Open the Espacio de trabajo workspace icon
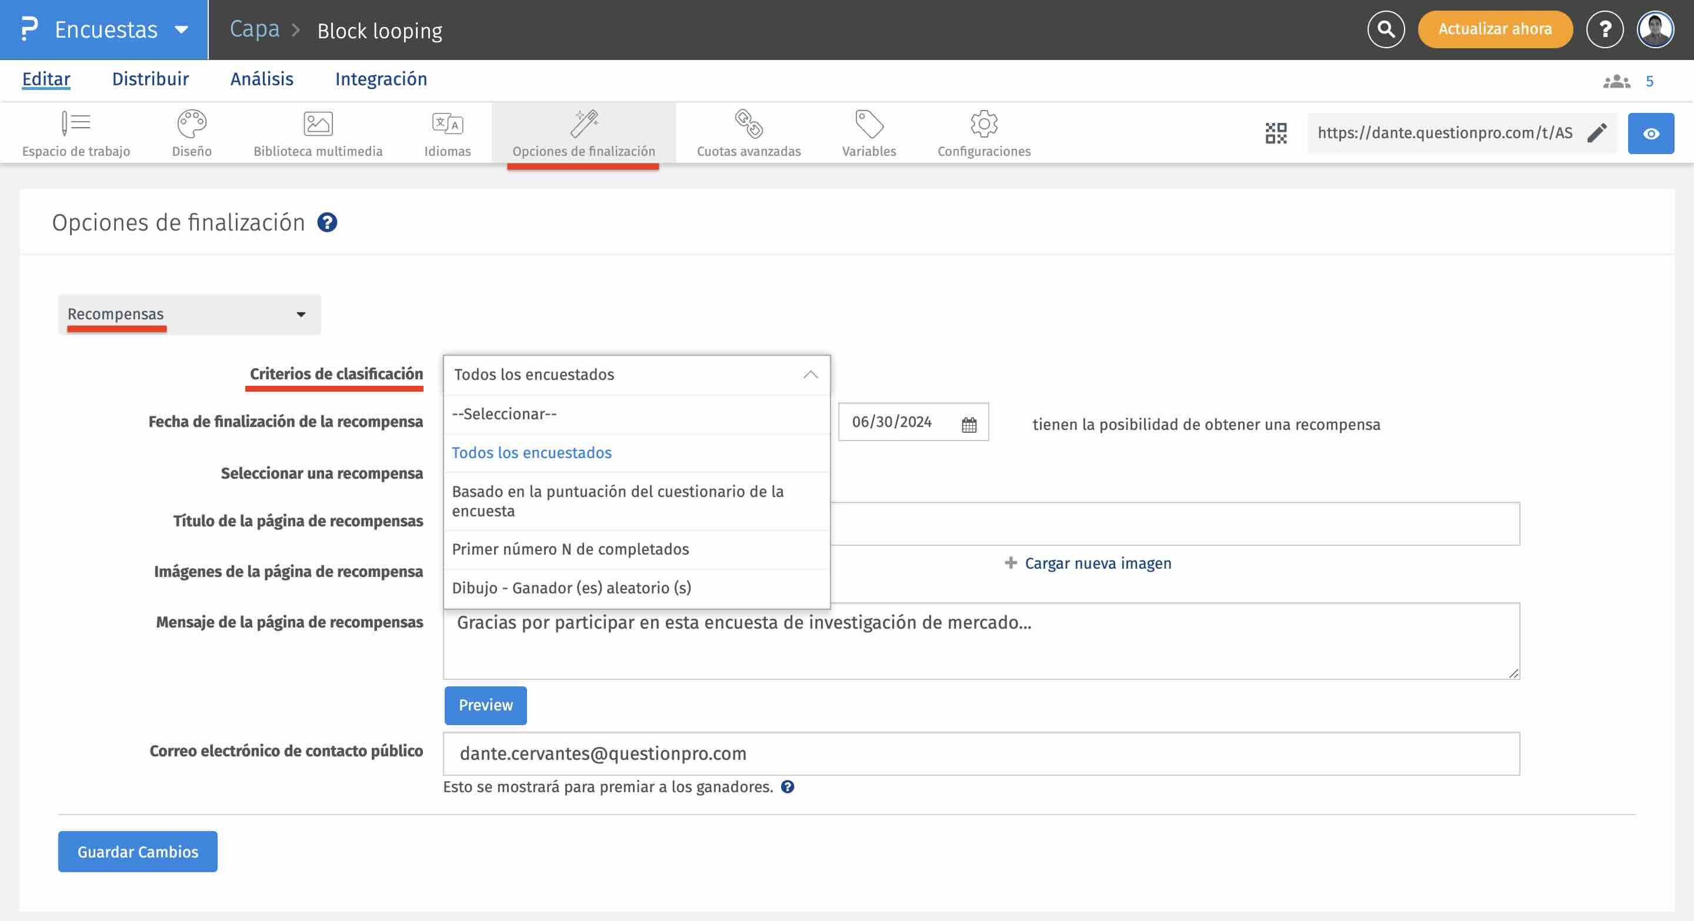Screen dimensions: 1694x921 click(x=76, y=124)
